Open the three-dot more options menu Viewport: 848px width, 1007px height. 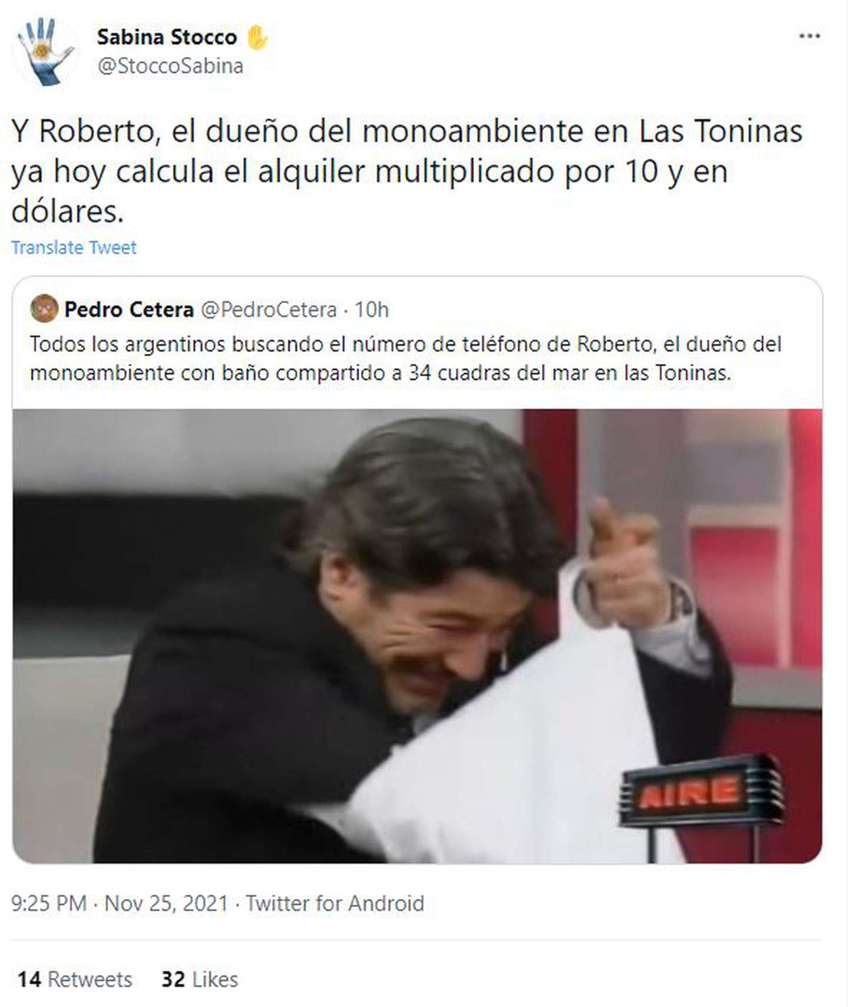tap(810, 37)
